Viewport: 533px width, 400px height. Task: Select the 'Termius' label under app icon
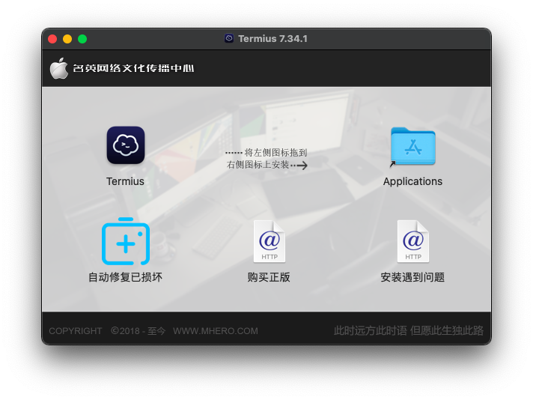(125, 181)
